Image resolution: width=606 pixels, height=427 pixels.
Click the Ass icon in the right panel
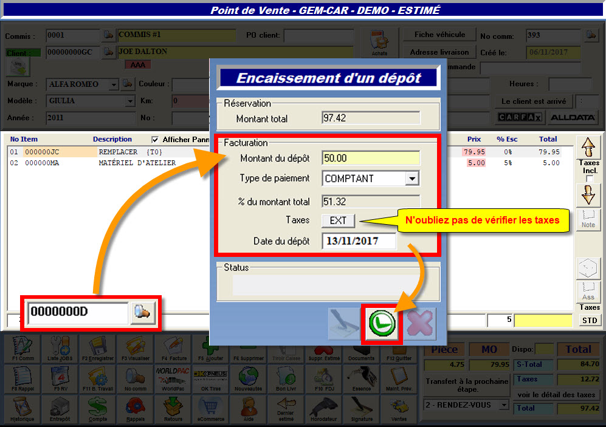tap(588, 292)
